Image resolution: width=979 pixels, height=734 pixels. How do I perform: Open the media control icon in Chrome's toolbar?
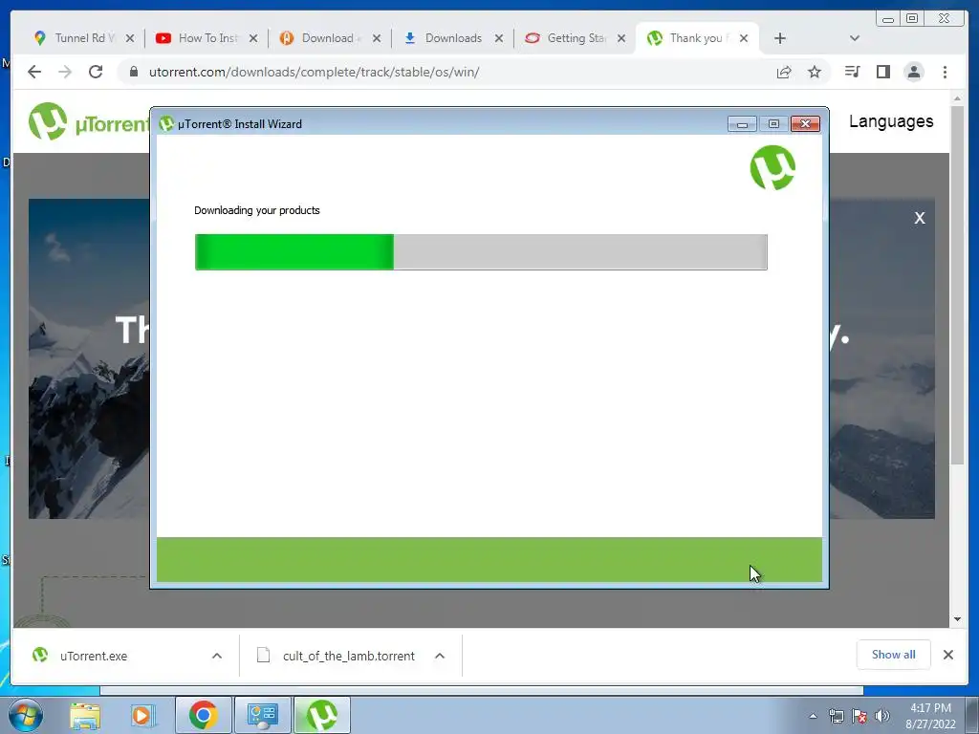[852, 72]
